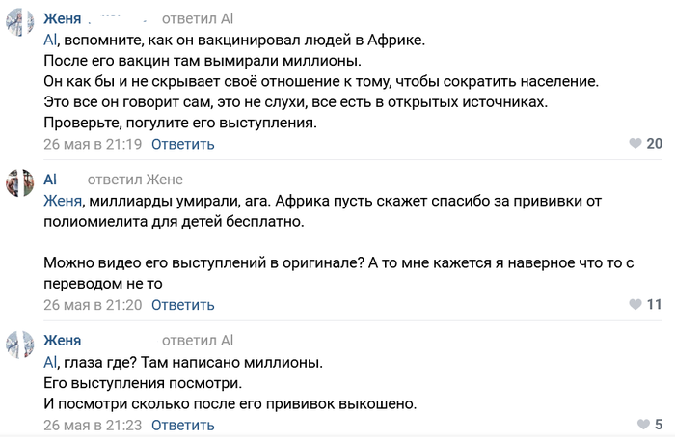675x442 pixels.
Task: Open Женя's avatar on the first comment
Action: coord(21,22)
